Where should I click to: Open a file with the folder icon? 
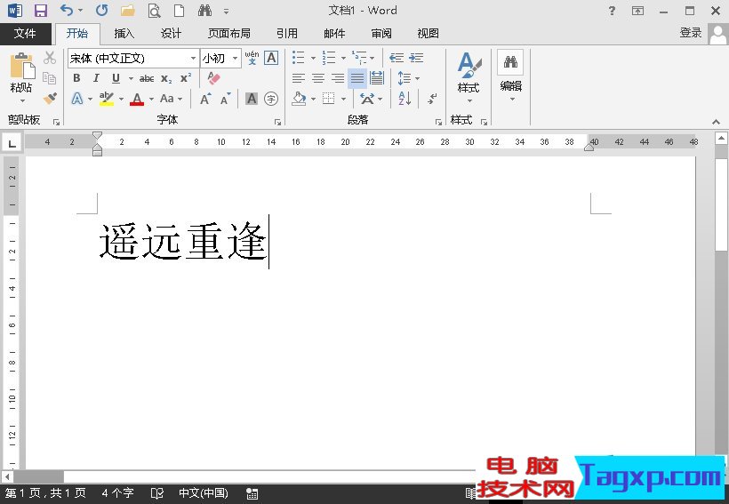tap(127, 11)
